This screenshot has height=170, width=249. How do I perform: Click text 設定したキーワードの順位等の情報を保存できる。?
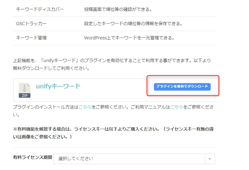pos(133,24)
